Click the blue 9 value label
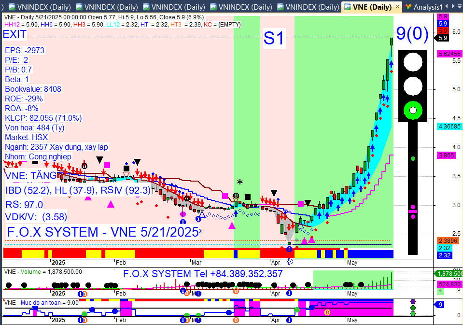 coord(440,305)
